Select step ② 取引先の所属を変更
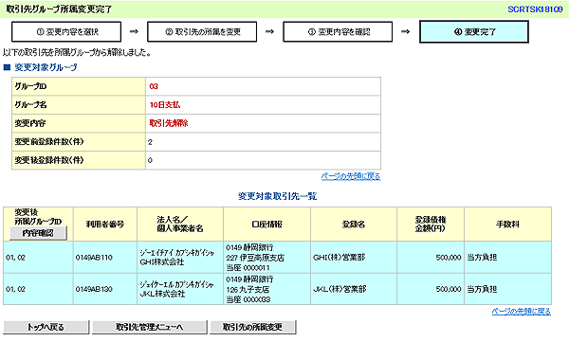 point(202,32)
